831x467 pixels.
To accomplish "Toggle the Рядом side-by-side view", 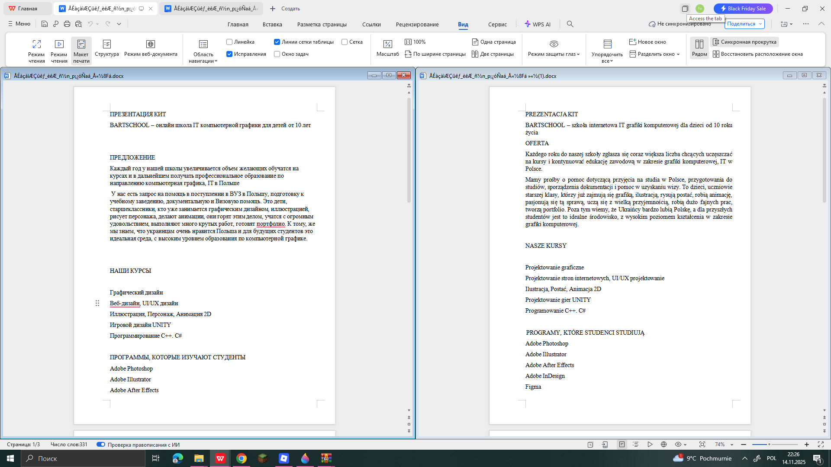I will [699, 48].
